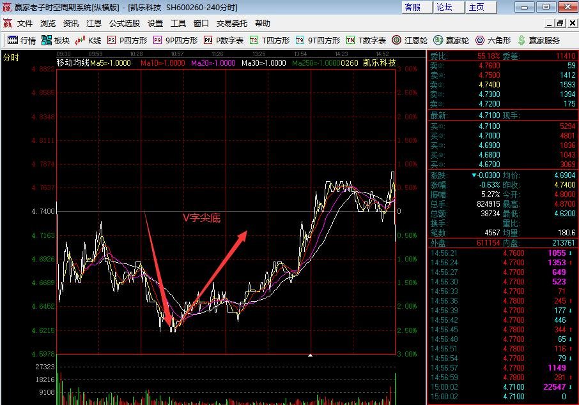Open the 文件 menu

point(25,23)
